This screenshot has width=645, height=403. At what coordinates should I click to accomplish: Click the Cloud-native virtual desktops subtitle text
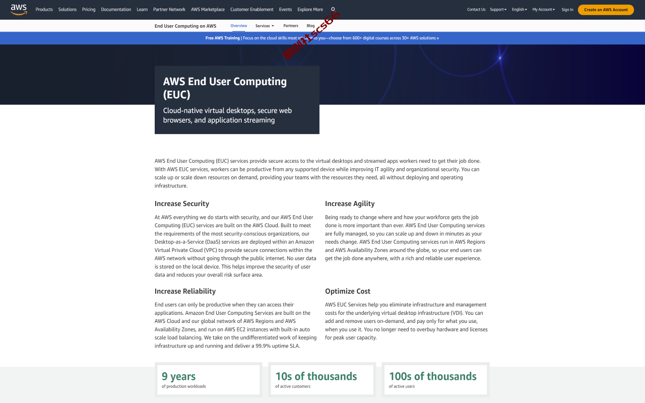[227, 115]
